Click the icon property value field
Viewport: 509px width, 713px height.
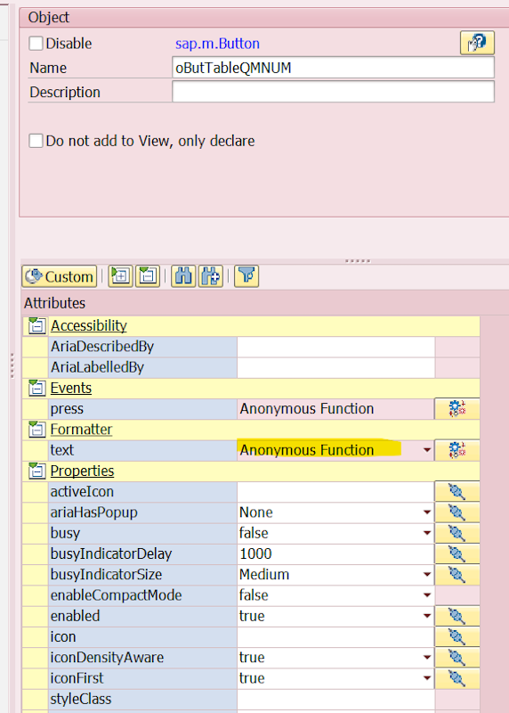click(x=336, y=636)
